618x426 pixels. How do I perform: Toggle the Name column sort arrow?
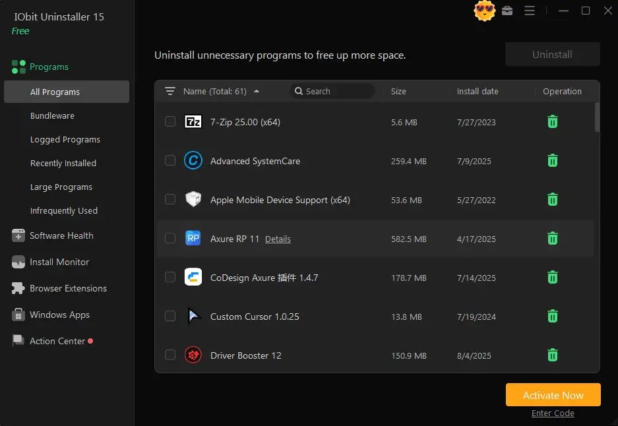257,90
